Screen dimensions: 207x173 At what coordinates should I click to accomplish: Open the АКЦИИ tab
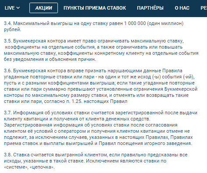[43, 8]
